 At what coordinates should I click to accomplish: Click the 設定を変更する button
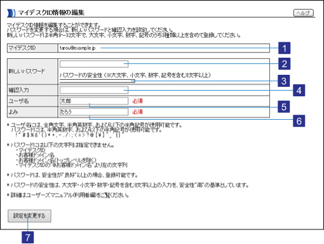coord(29,215)
